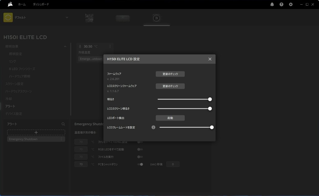The image size is (319, 196).
Task: Click the search icon in アラート panel
Action: (x=63, y=124)
